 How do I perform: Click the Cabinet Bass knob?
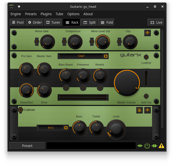79,128
